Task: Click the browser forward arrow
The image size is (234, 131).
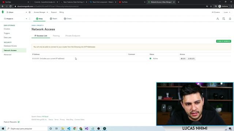Action: pyautogui.click(x=7, y=7)
